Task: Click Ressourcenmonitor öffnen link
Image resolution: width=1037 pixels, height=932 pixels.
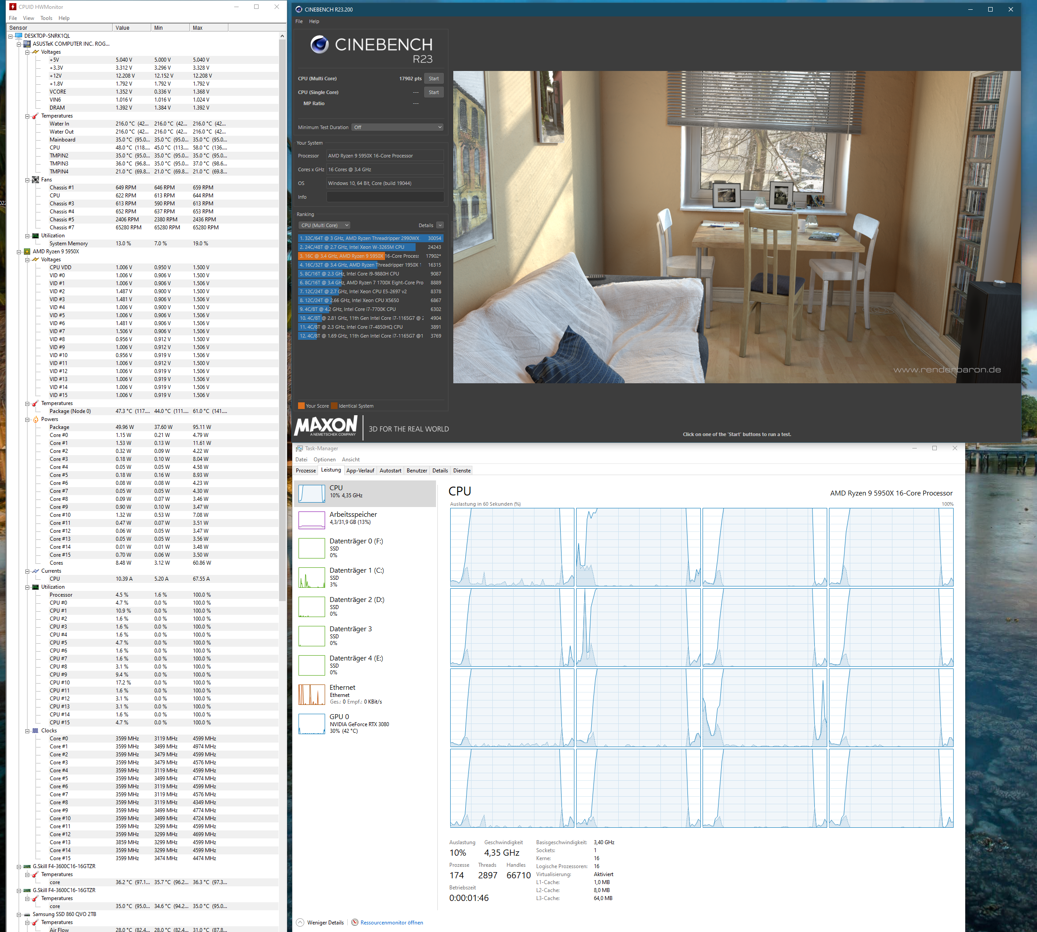Action: [391, 922]
